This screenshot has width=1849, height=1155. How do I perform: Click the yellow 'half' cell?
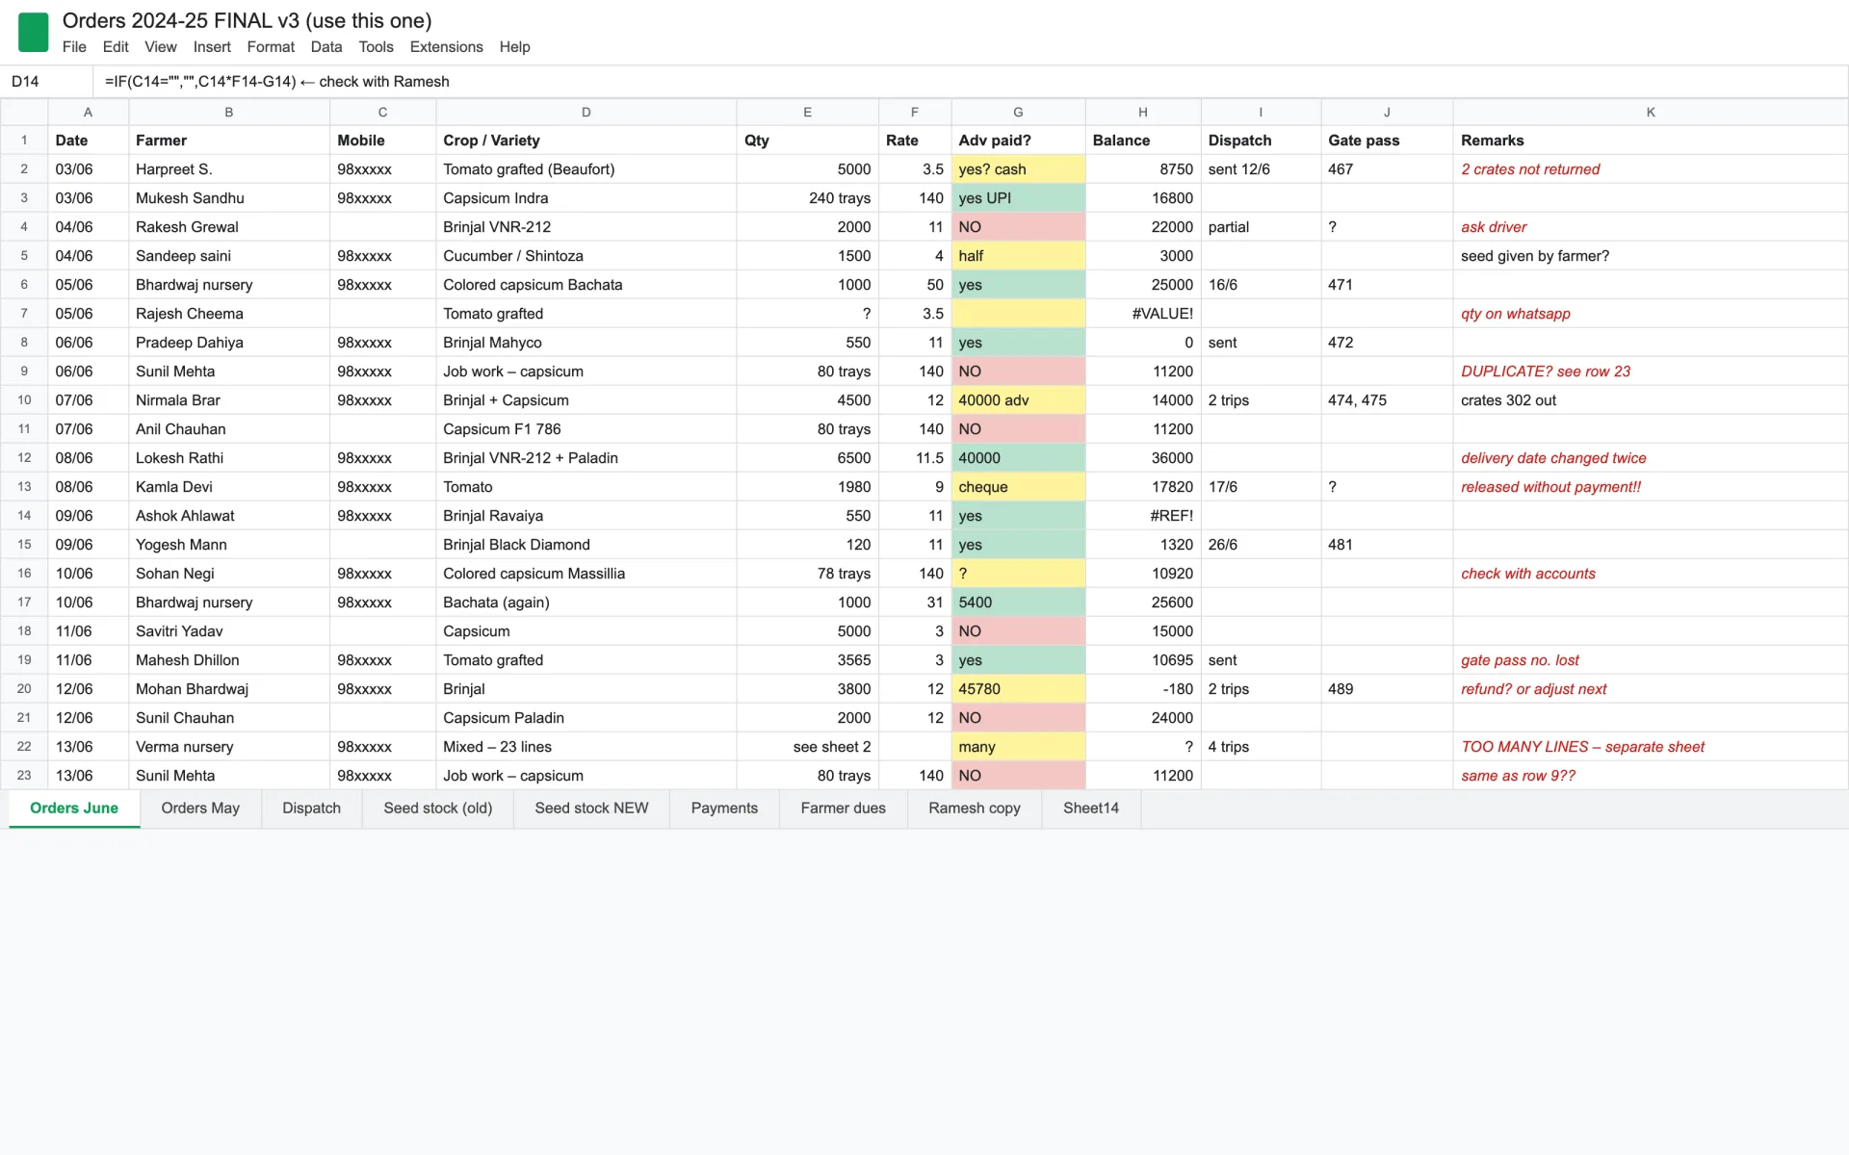(x=1018, y=256)
